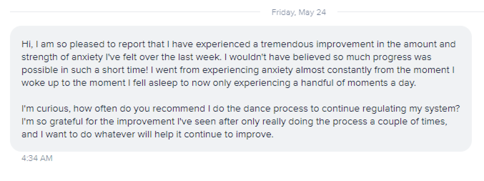Click the greeting word "Hi" in message
The height and width of the screenshot is (181, 484).
point(26,44)
